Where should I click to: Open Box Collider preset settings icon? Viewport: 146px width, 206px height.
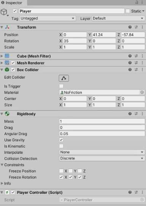[136, 70]
